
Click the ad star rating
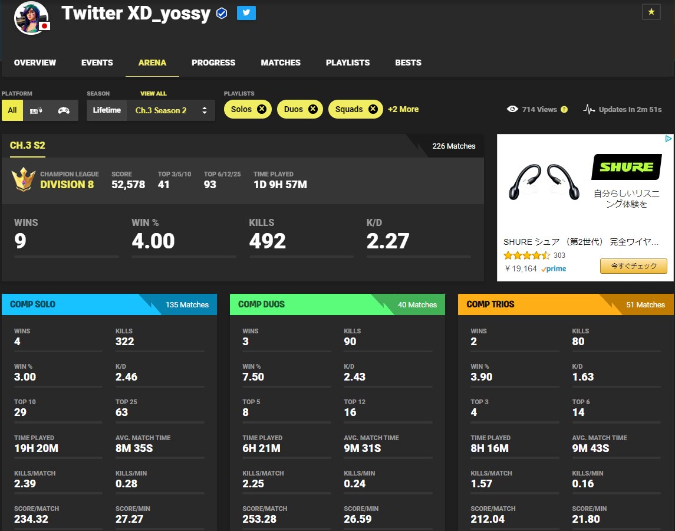(526, 255)
